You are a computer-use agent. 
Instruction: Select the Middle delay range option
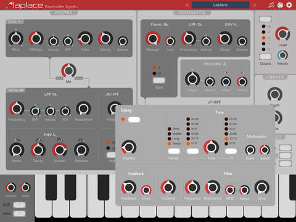(x=170, y=134)
